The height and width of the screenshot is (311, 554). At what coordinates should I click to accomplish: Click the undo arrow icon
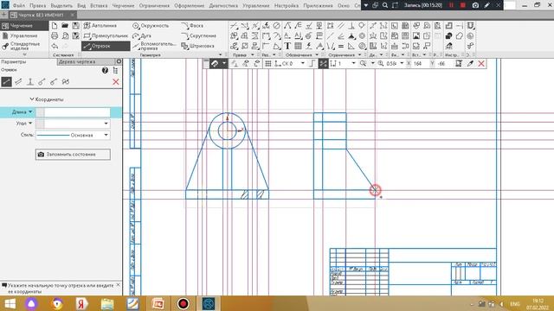click(x=55, y=46)
